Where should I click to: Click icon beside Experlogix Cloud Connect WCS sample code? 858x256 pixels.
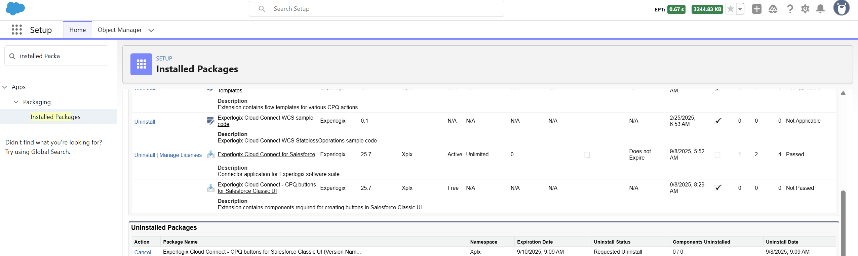point(210,121)
